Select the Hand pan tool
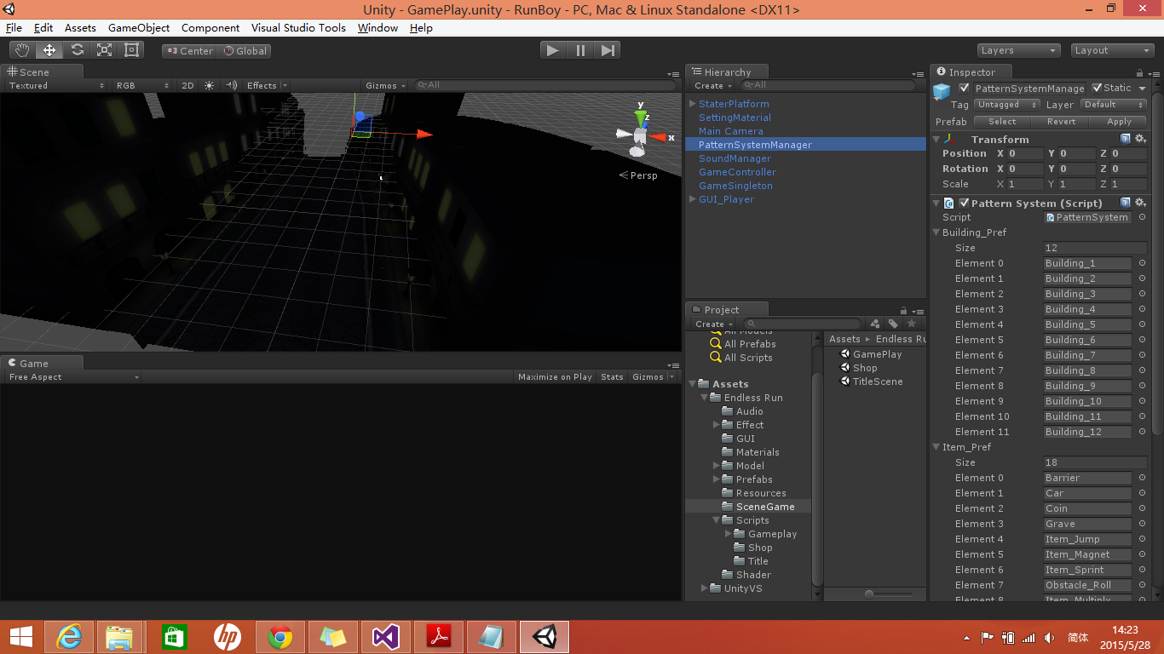This screenshot has width=1164, height=654. (x=22, y=49)
